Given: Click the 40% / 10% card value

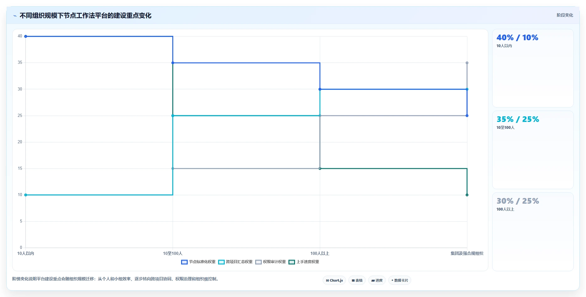Looking at the screenshot, I should click(x=517, y=38).
